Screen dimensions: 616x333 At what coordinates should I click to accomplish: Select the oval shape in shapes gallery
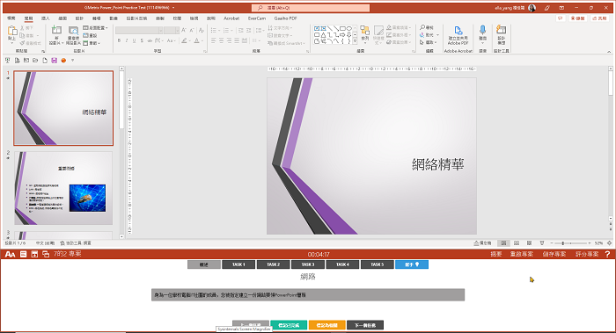coord(348,29)
